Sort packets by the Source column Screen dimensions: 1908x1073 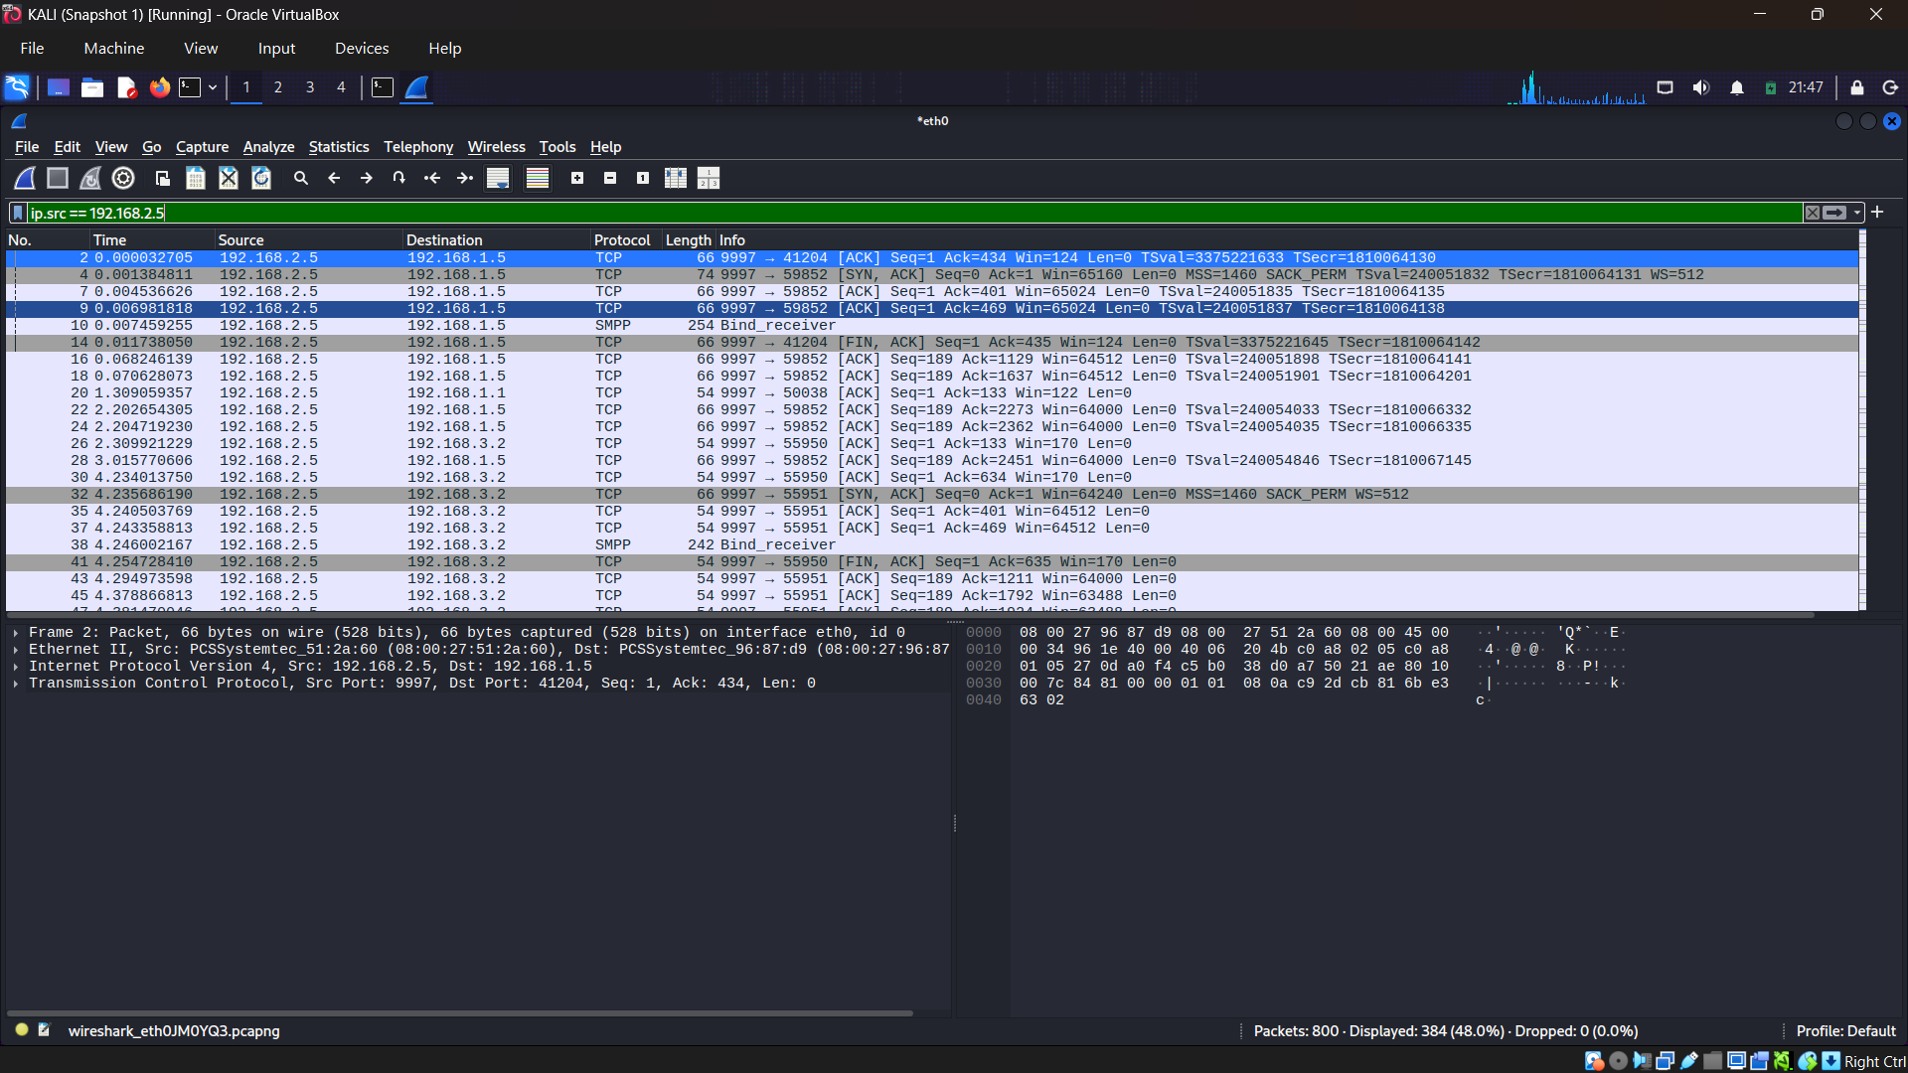tap(309, 240)
